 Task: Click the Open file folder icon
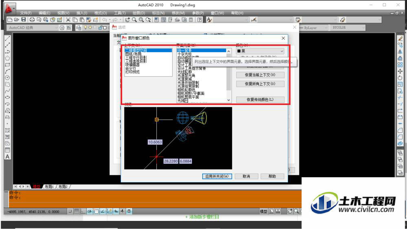(x=16, y=20)
